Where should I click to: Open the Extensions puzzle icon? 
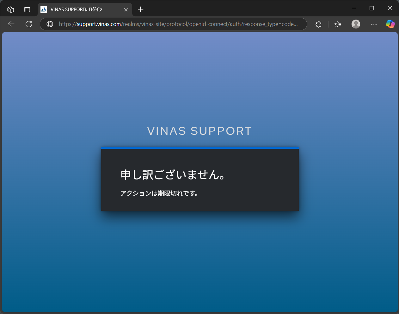[x=319, y=24]
